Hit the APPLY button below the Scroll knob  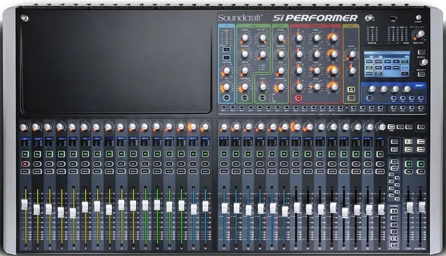pyautogui.click(x=421, y=75)
